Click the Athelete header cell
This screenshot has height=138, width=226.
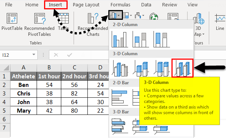click(24, 76)
